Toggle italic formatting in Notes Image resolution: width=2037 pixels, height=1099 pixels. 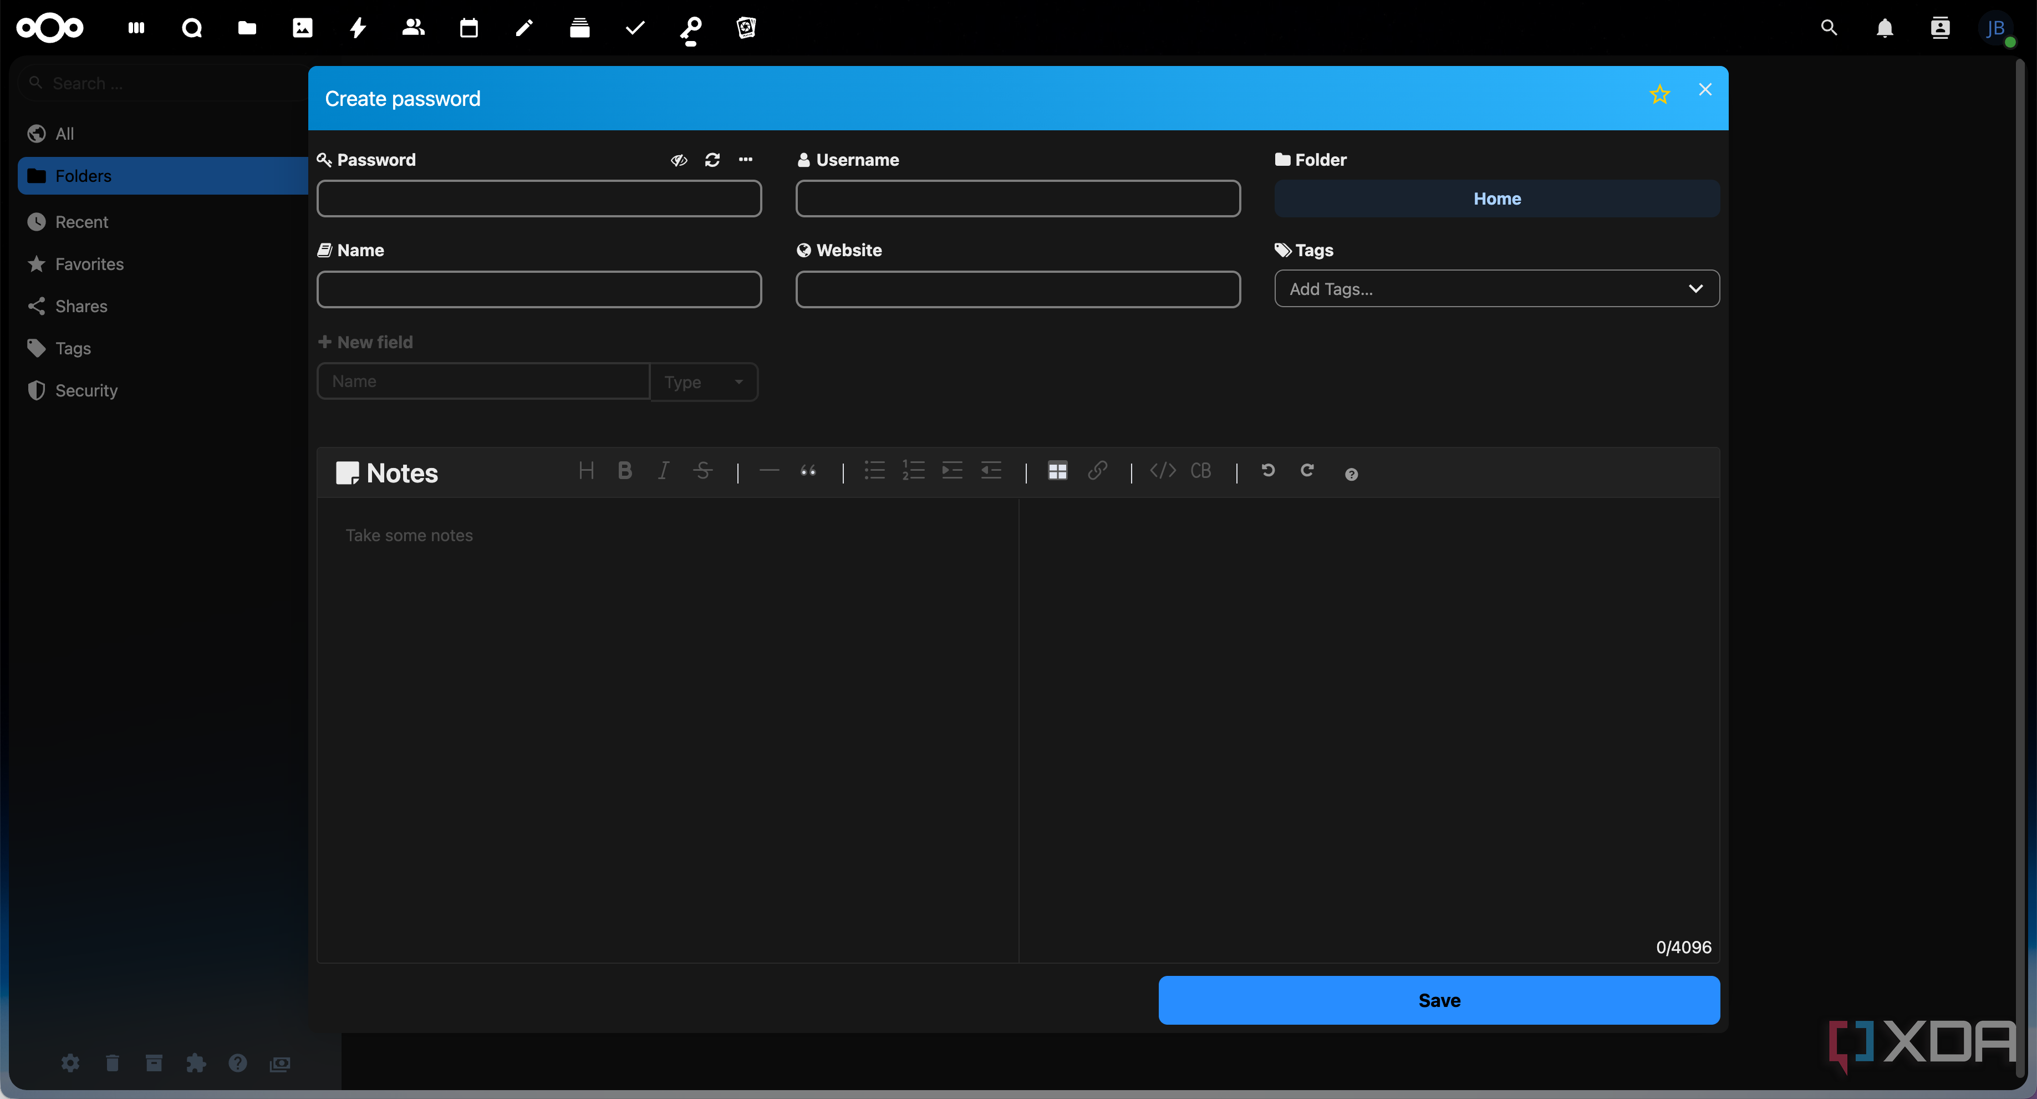click(664, 471)
